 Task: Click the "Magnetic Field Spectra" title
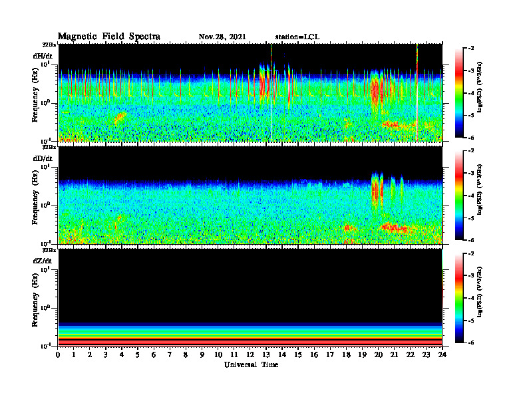[109, 37]
